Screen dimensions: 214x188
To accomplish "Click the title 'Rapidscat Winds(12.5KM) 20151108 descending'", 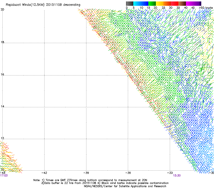I will (43, 5).
